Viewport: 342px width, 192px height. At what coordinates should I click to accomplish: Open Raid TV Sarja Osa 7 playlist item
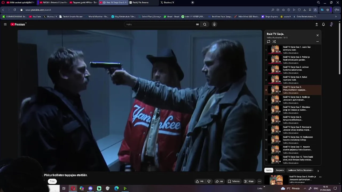293,110
